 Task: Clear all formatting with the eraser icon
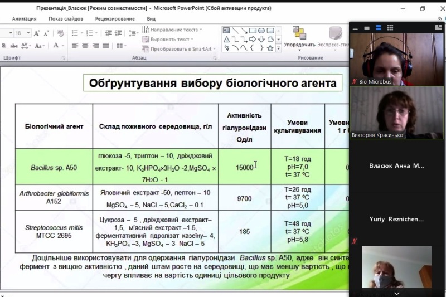point(60,33)
